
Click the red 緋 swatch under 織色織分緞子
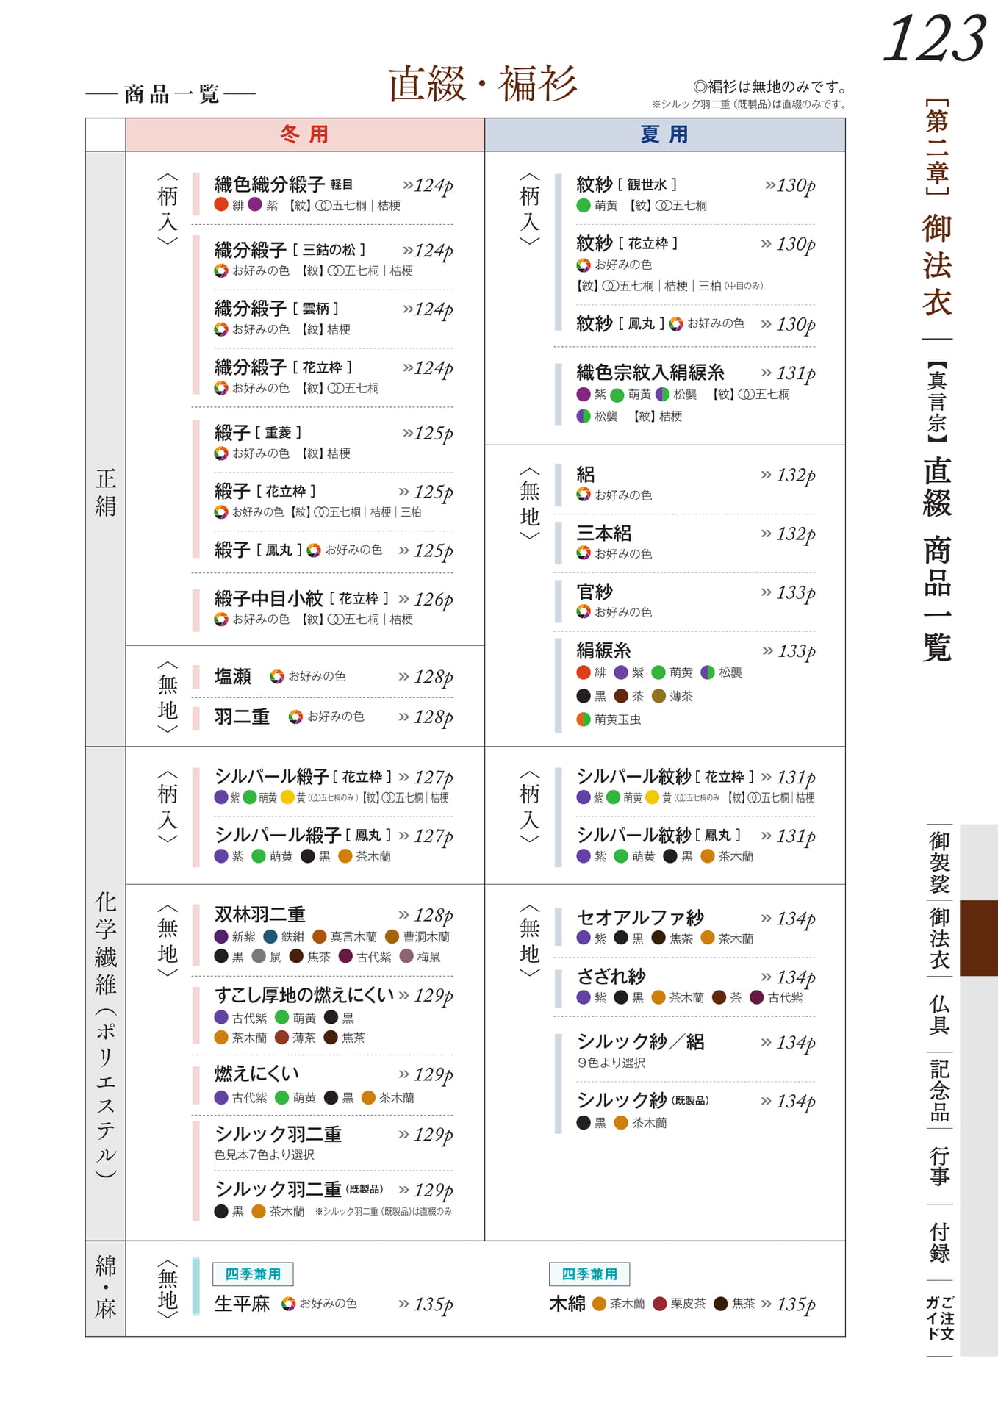coord(221,205)
